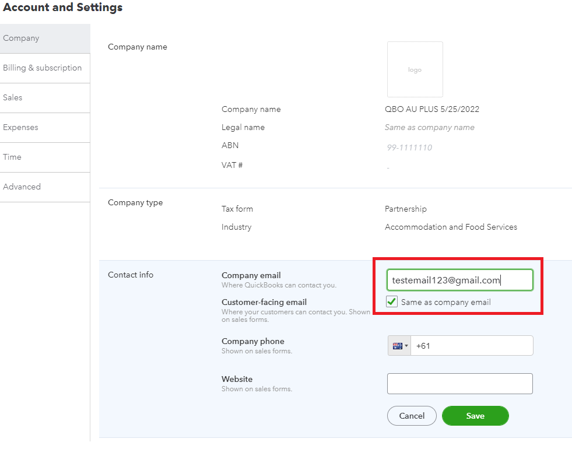572x449 pixels.
Task: Click the Save button
Action: click(475, 416)
